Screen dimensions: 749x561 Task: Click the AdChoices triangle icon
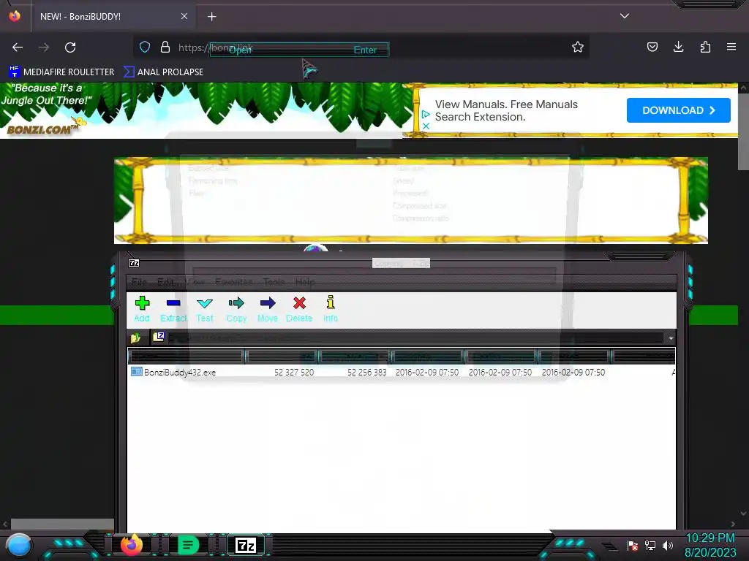coord(426,114)
